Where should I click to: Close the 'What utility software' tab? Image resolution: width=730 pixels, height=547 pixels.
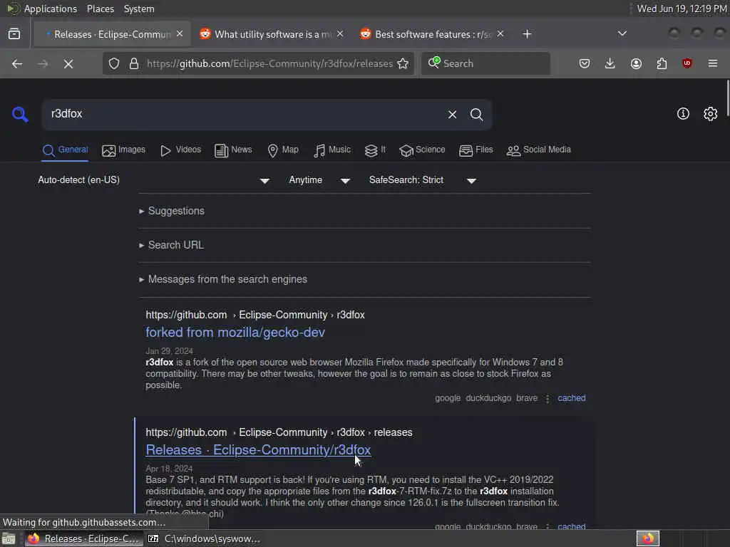340,34
